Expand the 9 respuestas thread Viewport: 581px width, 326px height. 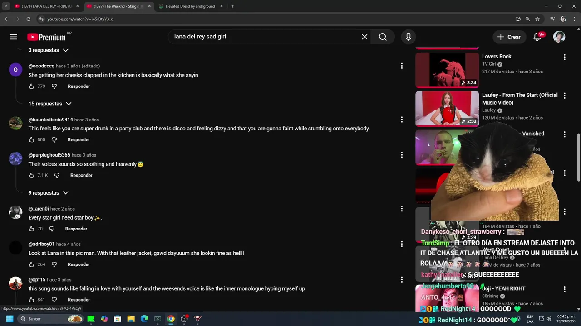[48, 193]
